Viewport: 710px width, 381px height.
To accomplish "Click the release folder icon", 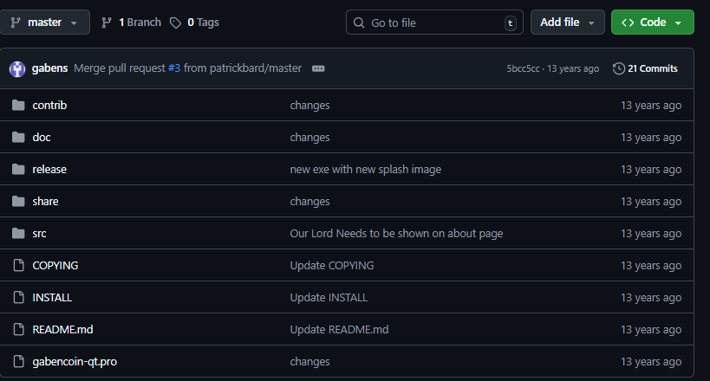I will tap(18, 170).
